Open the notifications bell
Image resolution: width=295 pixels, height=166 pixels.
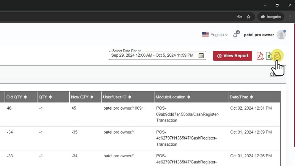click(x=235, y=35)
